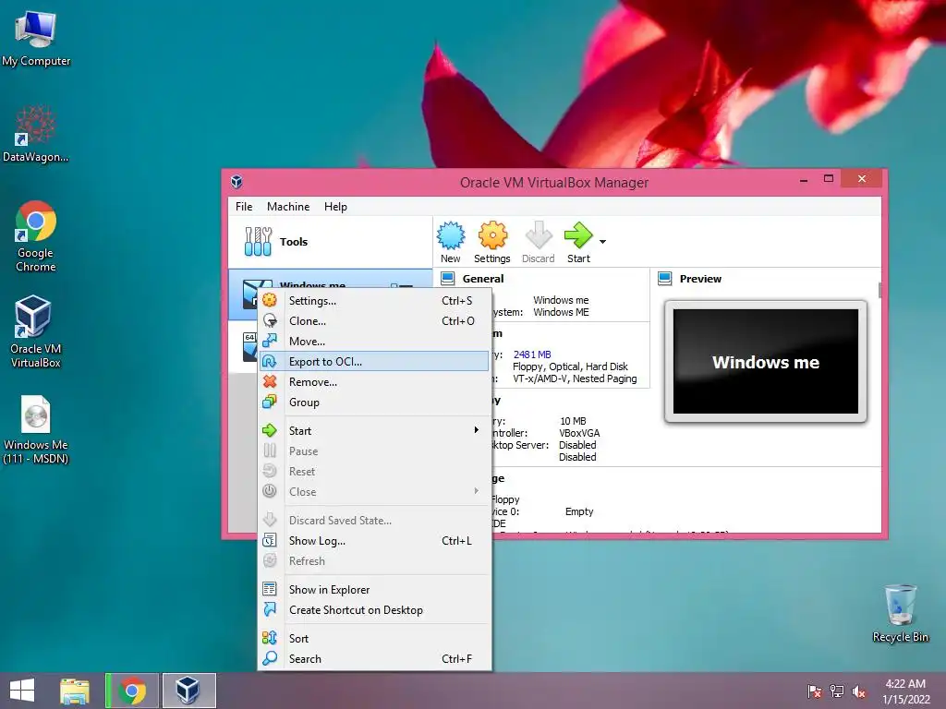Open the Help menu
This screenshot has height=709, width=946.
[335, 206]
